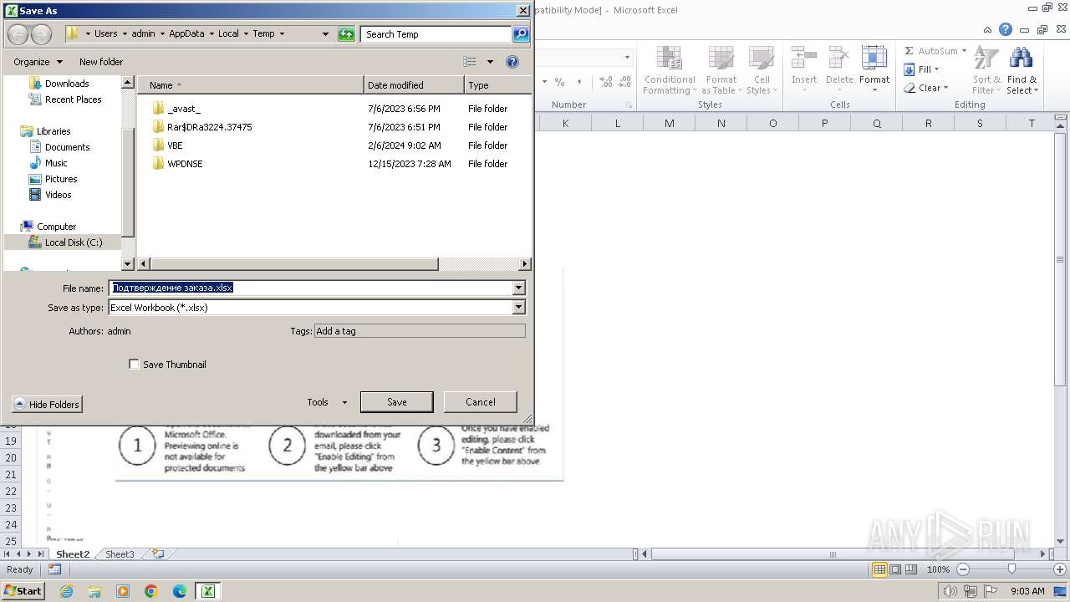Viewport: 1070px width, 602px height.
Task: Click the Excel Help question mark icon
Action: pos(1006,29)
